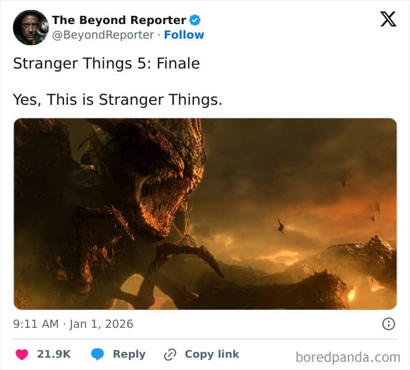
Task: Click the "Stranger Things 5: Finale" text
Action: 106,63
